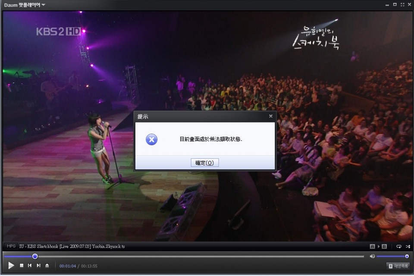414x276 pixels.
Task: Skip to the next track
Action: (x=38, y=266)
